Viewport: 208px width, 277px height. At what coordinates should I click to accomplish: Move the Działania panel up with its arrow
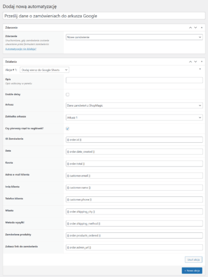[191, 61]
